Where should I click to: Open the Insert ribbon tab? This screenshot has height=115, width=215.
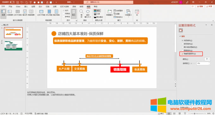tap(26, 7)
